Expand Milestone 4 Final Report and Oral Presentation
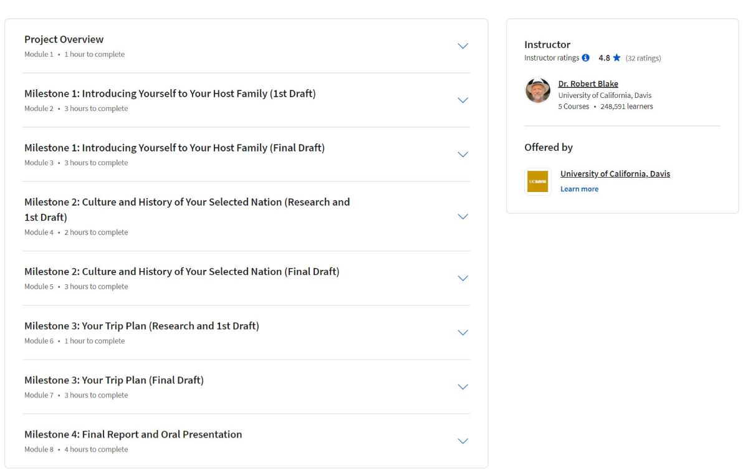The image size is (748, 475). pyautogui.click(x=463, y=441)
